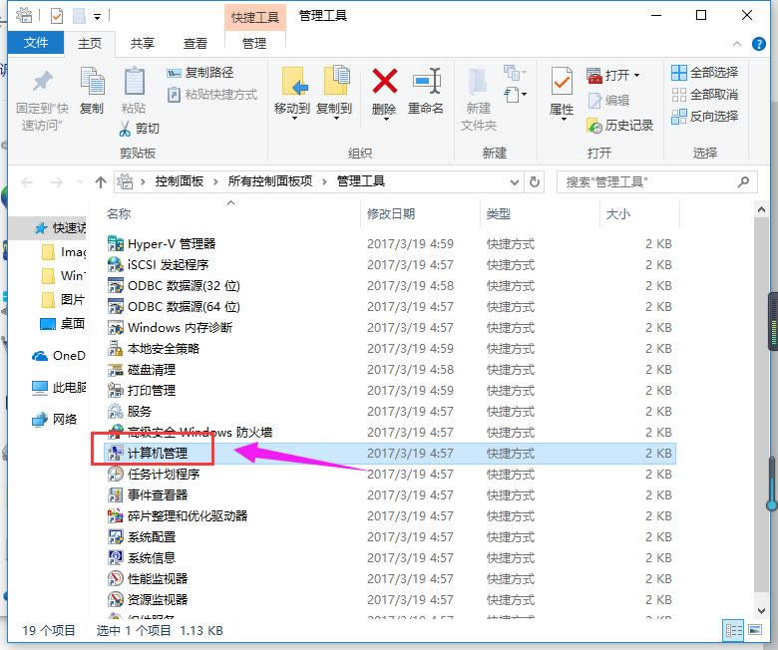Click Select None (全部取消) option
This screenshot has width=778, height=650.
[705, 95]
